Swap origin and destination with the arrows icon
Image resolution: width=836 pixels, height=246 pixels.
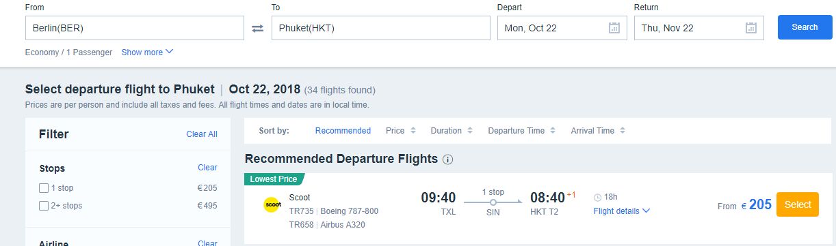[x=258, y=28]
